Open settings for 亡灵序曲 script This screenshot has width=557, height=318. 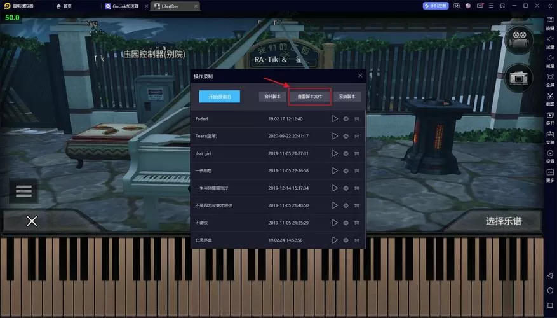pos(346,240)
